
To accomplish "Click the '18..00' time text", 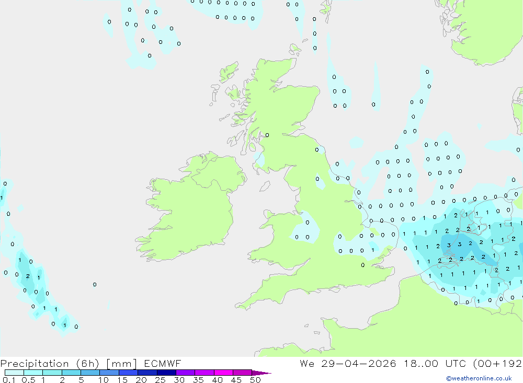I will (x=421, y=363).
